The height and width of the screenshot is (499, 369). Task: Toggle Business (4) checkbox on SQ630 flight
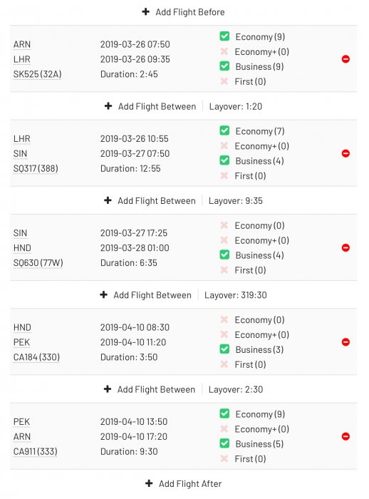[224, 254]
